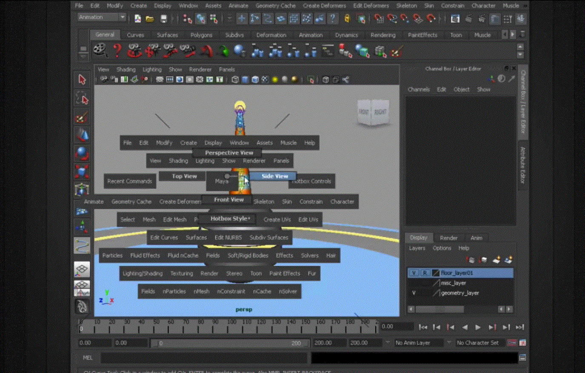Viewport: 585px width, 373px height.
Task: Open Channels menu in Channel Box
Action: [x=419, y=90]
